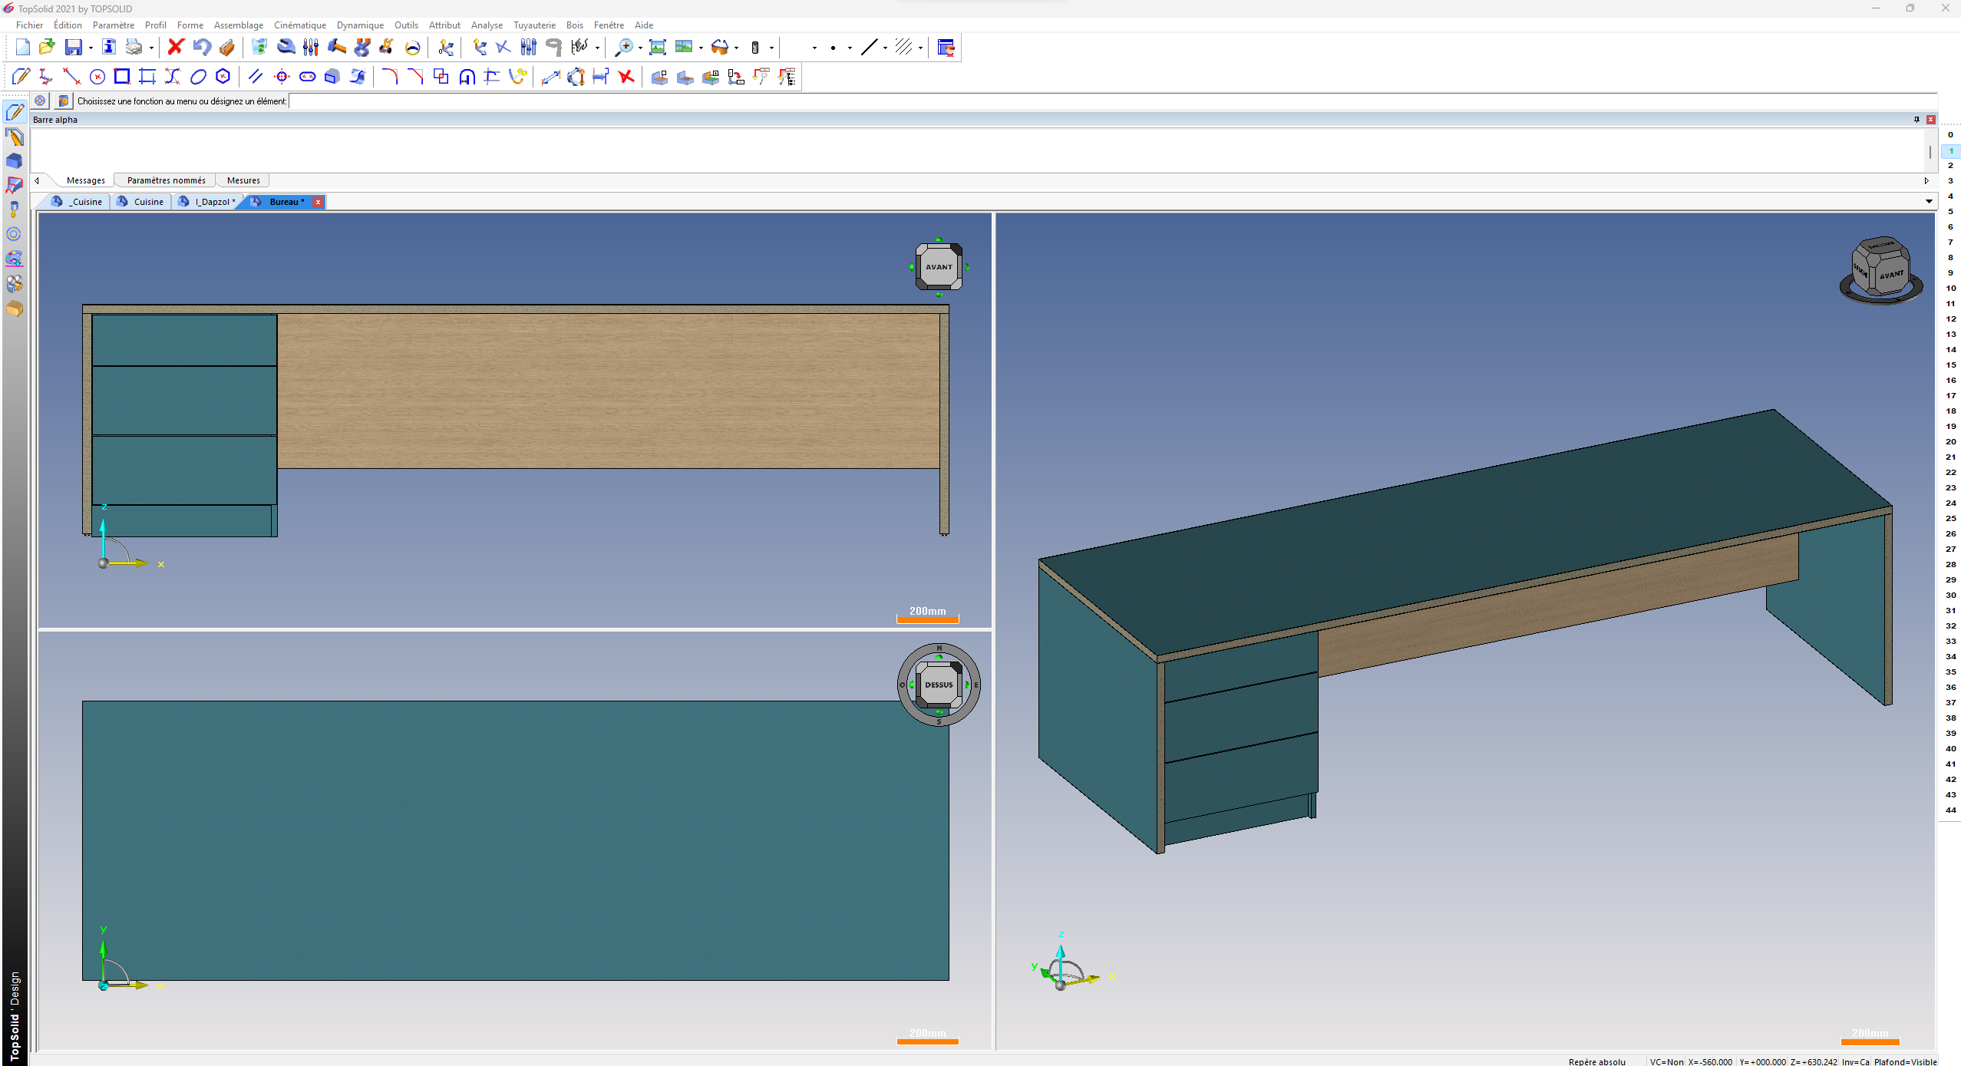The width and height of the screenshot is (1961, 1066).
Task: Switch to the Paramètres nommés tab
Action: point(166,180)
